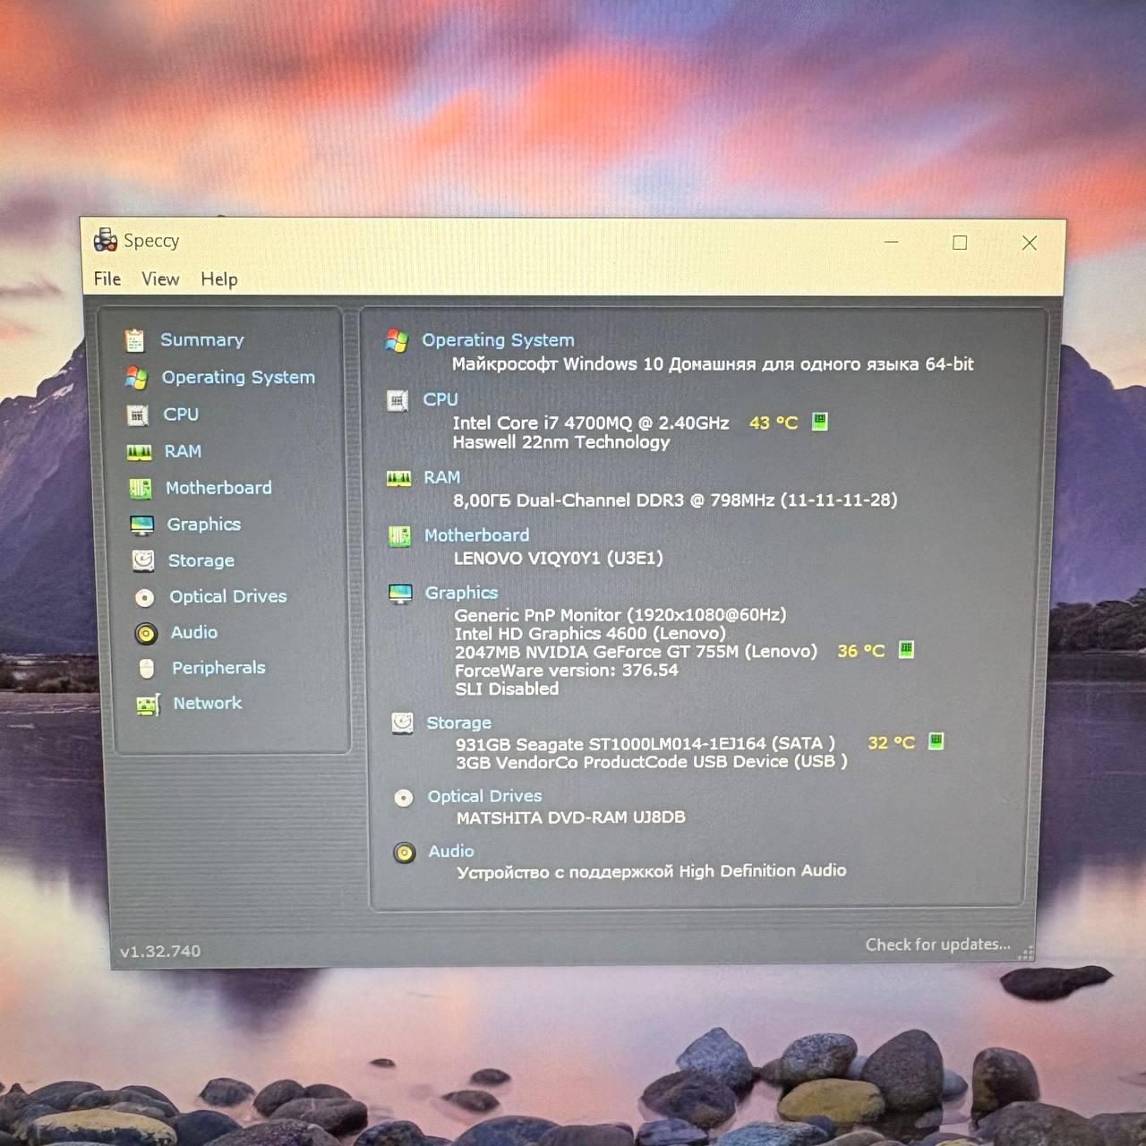Click the GPU temperature indicator icon after 36 °C
Viewport: 1146px width, 1146px height.
(906, 649)
